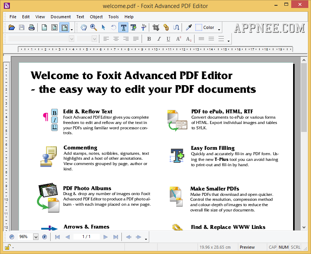This screenshot has height=254, width=311.
Task: Toggle the highlighted page layout view icon
Action: pyautogui.click(x=64, y=27)
